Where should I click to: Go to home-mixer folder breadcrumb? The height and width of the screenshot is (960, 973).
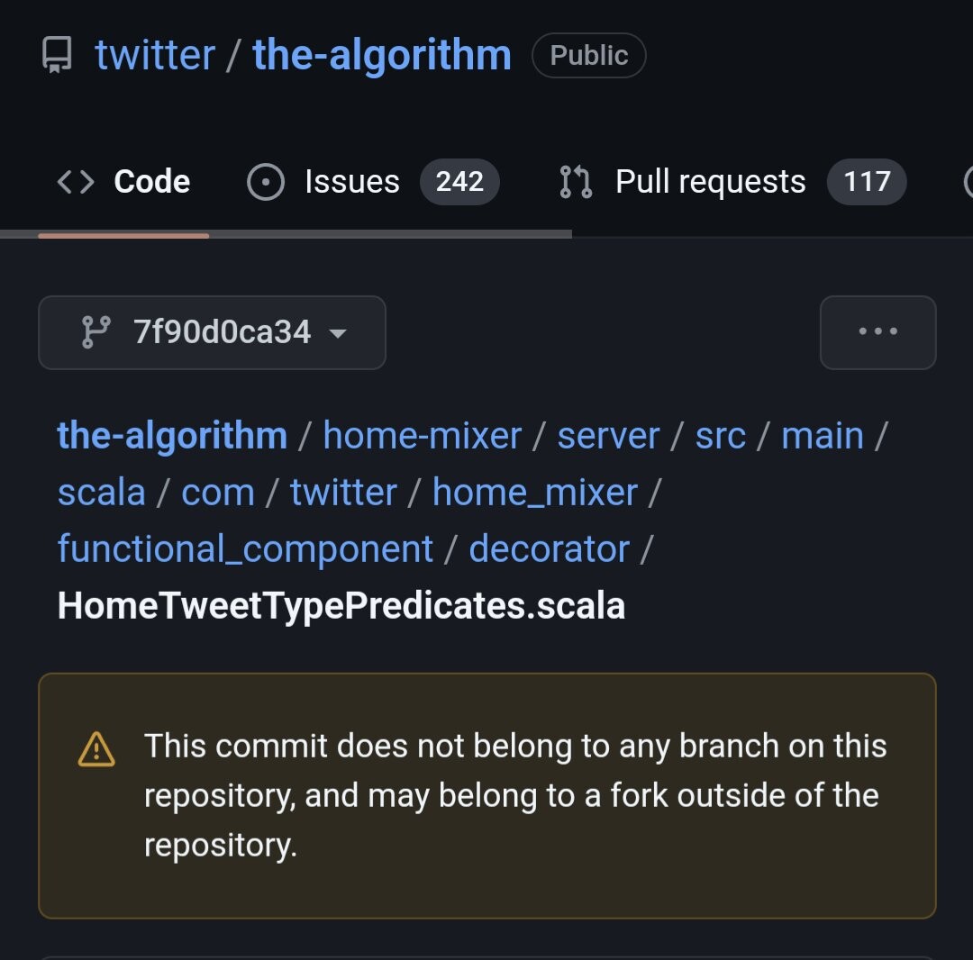coord(422,436)
